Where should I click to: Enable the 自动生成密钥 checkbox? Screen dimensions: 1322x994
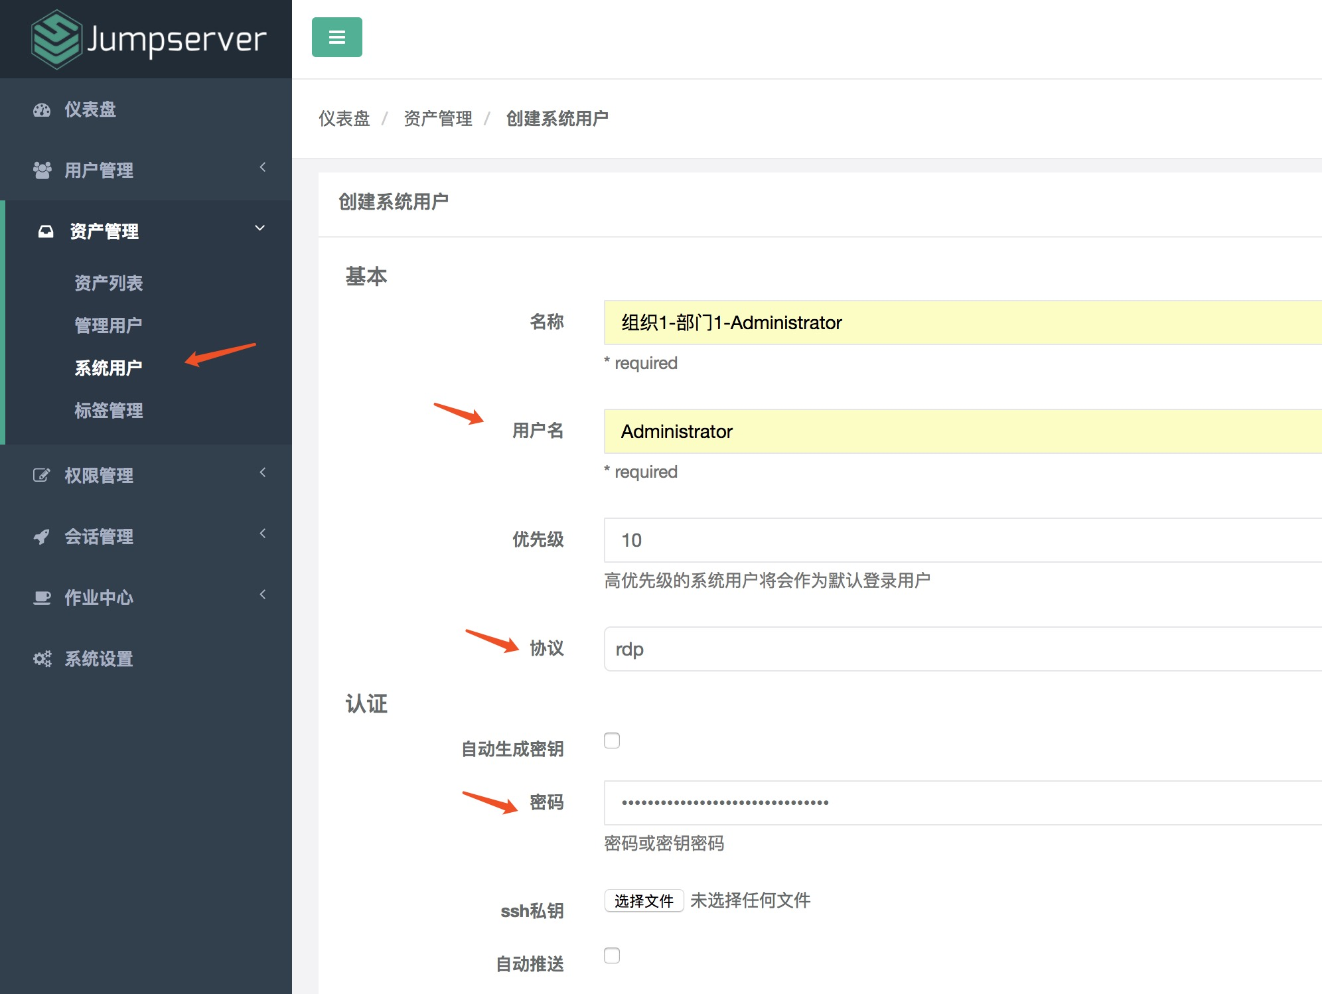coord(612,741)
